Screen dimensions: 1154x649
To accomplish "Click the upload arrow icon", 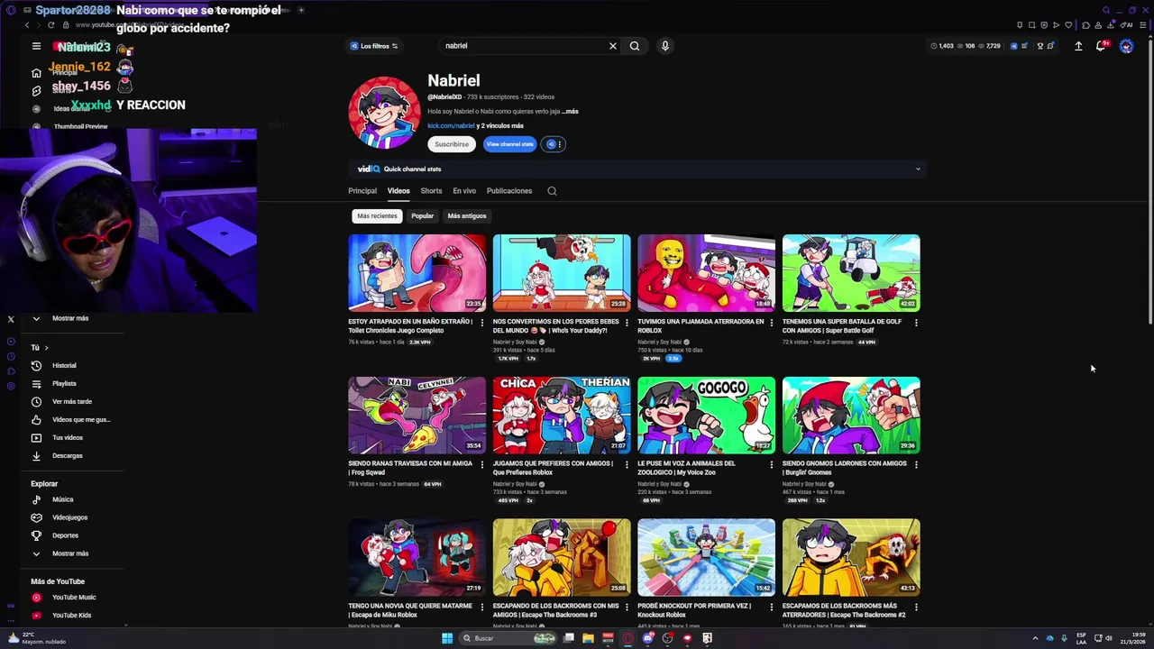I will coord(1078,46).
